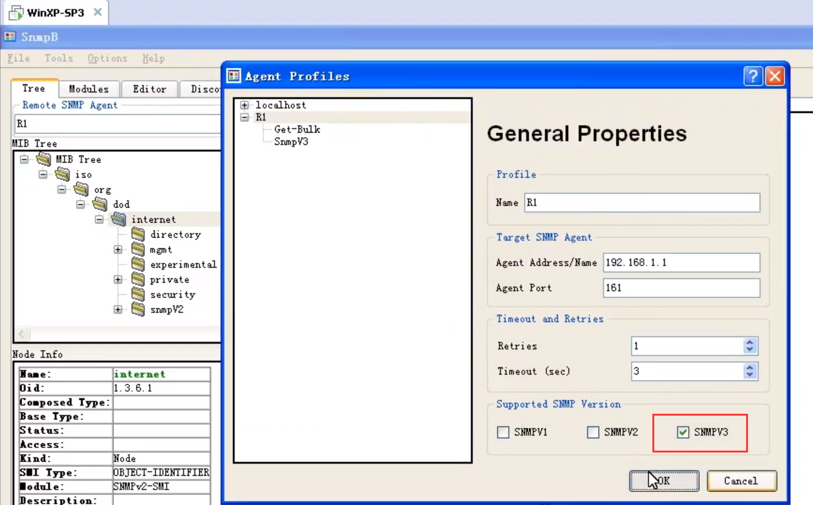Click the Agent Profiles dialog help icon

[754, 76]
